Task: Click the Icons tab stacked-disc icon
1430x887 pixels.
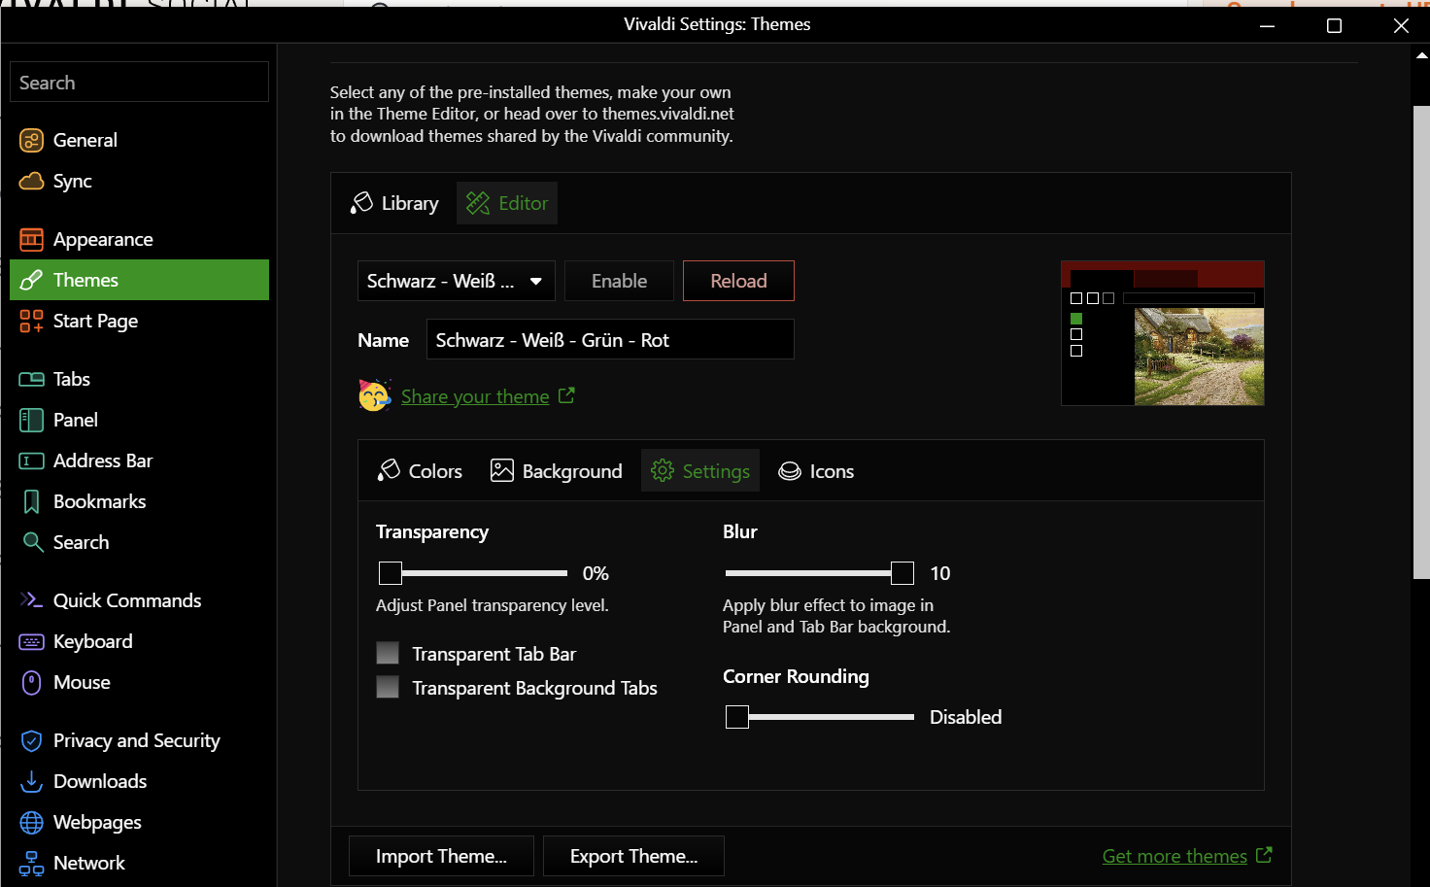Action: pos(790,471)
